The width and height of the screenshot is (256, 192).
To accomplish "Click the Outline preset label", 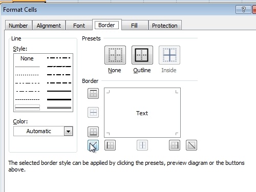I will 142,70.
